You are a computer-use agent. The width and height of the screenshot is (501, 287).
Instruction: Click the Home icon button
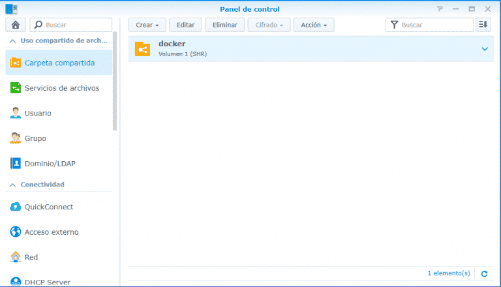(15, 25)
